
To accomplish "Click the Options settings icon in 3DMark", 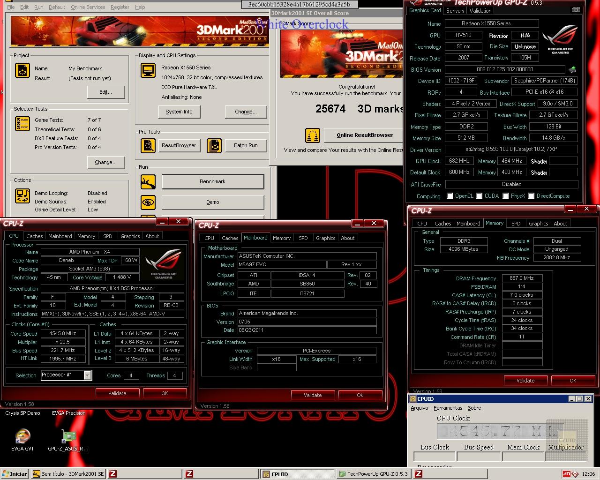I will pos(22,195).
